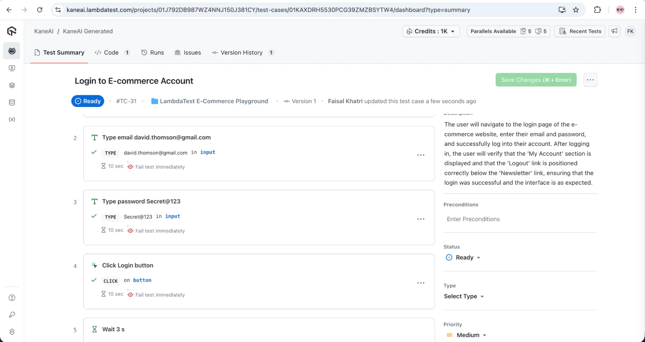Click the KaneAI robot icon in sidebar
The height and width of the screenshot is (342, 645).
coord(12,51)
